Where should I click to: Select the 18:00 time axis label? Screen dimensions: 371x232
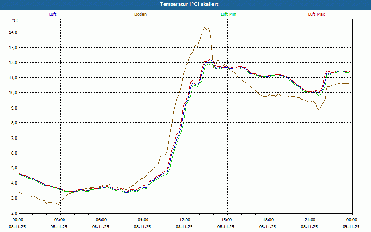pyautogui.click(x=269, y=219)
